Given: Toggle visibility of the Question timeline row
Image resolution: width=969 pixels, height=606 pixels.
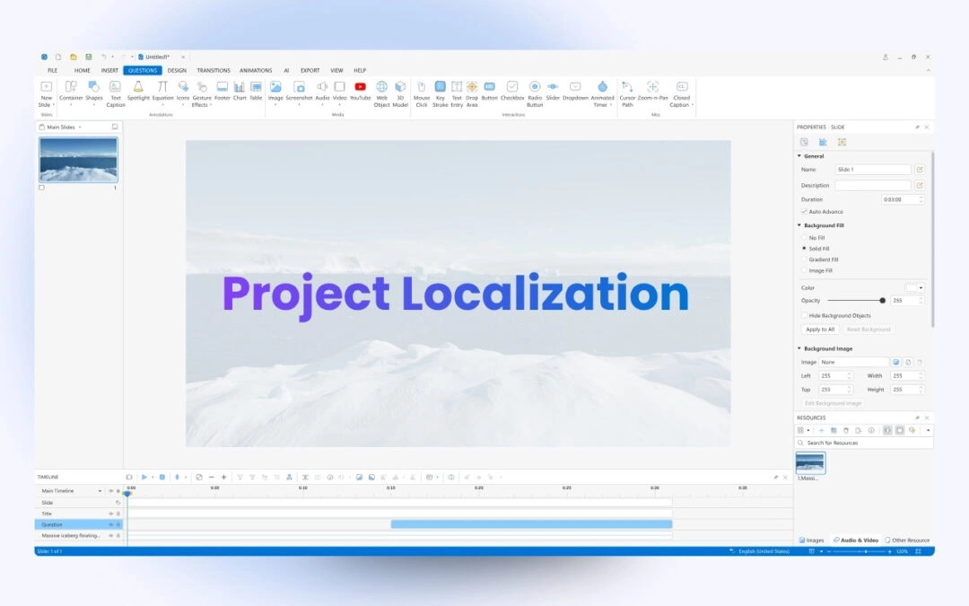Looking at the screenshot, I should point(111,524).
